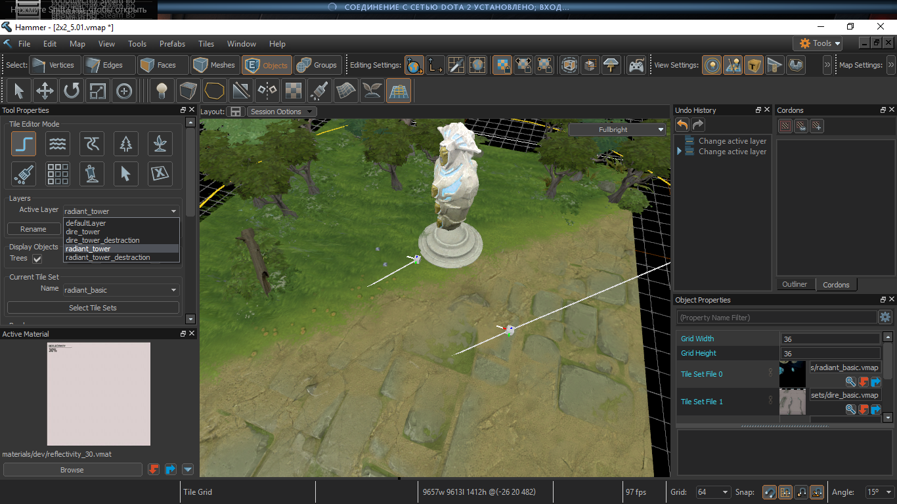Click the Grid Width value field

(x=830, y=339)
